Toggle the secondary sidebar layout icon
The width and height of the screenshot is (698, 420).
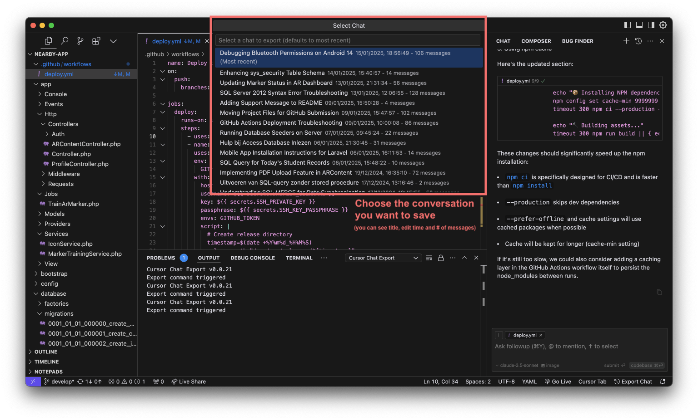click(651, 25)
